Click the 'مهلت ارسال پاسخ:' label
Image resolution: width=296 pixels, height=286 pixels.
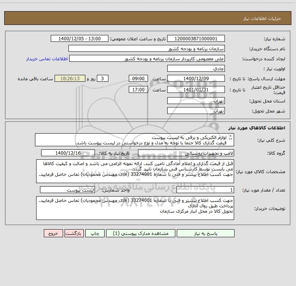[266, 79]
